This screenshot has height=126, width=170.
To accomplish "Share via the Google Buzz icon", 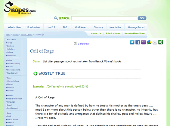I will [149, 42].
